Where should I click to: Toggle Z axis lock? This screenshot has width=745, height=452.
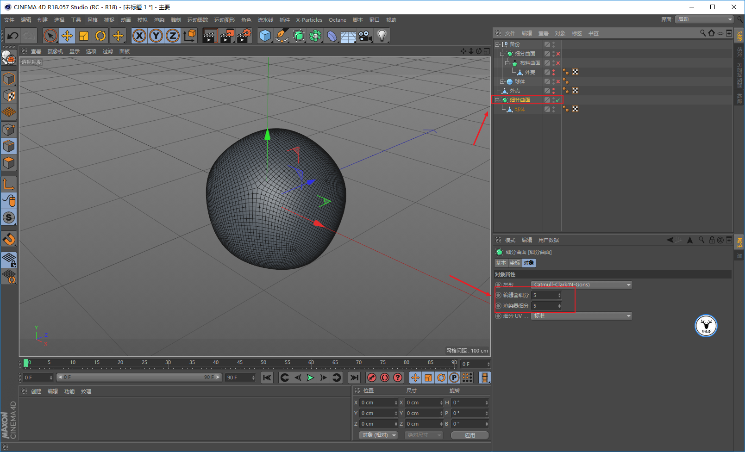click(173, 36)
